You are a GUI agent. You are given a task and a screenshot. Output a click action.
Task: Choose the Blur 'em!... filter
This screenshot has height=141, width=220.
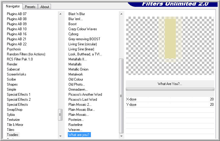pos(76,19)
